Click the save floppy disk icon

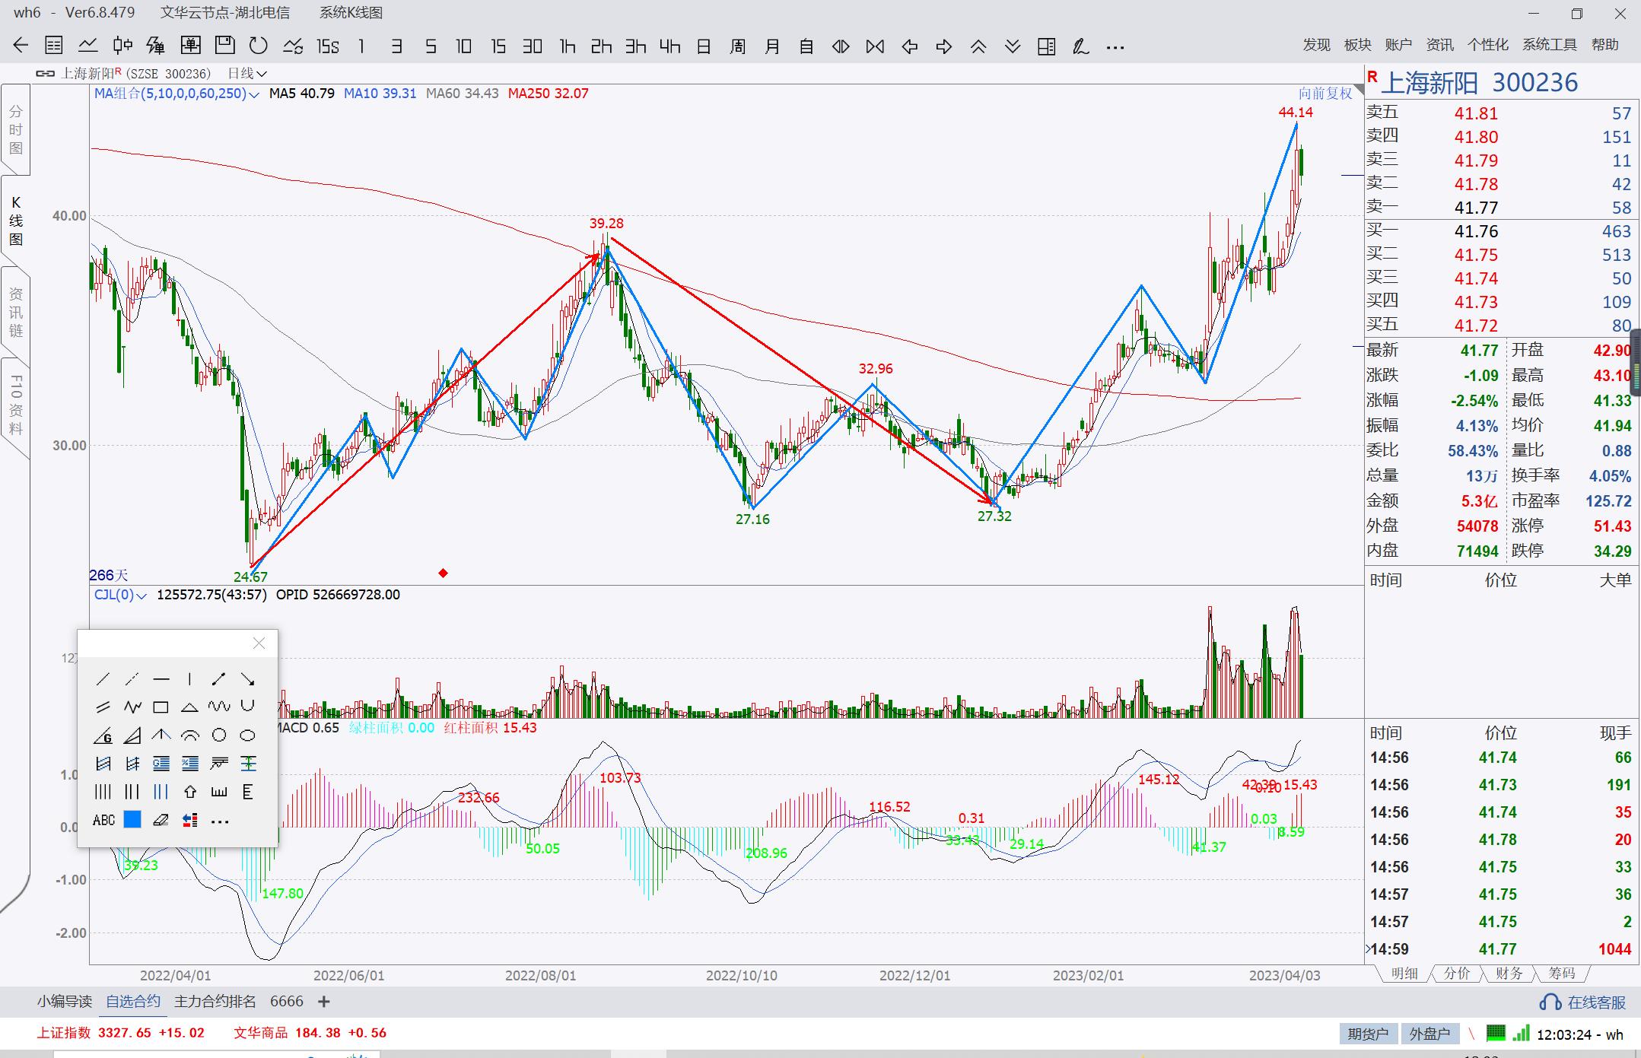click(224, 46)
